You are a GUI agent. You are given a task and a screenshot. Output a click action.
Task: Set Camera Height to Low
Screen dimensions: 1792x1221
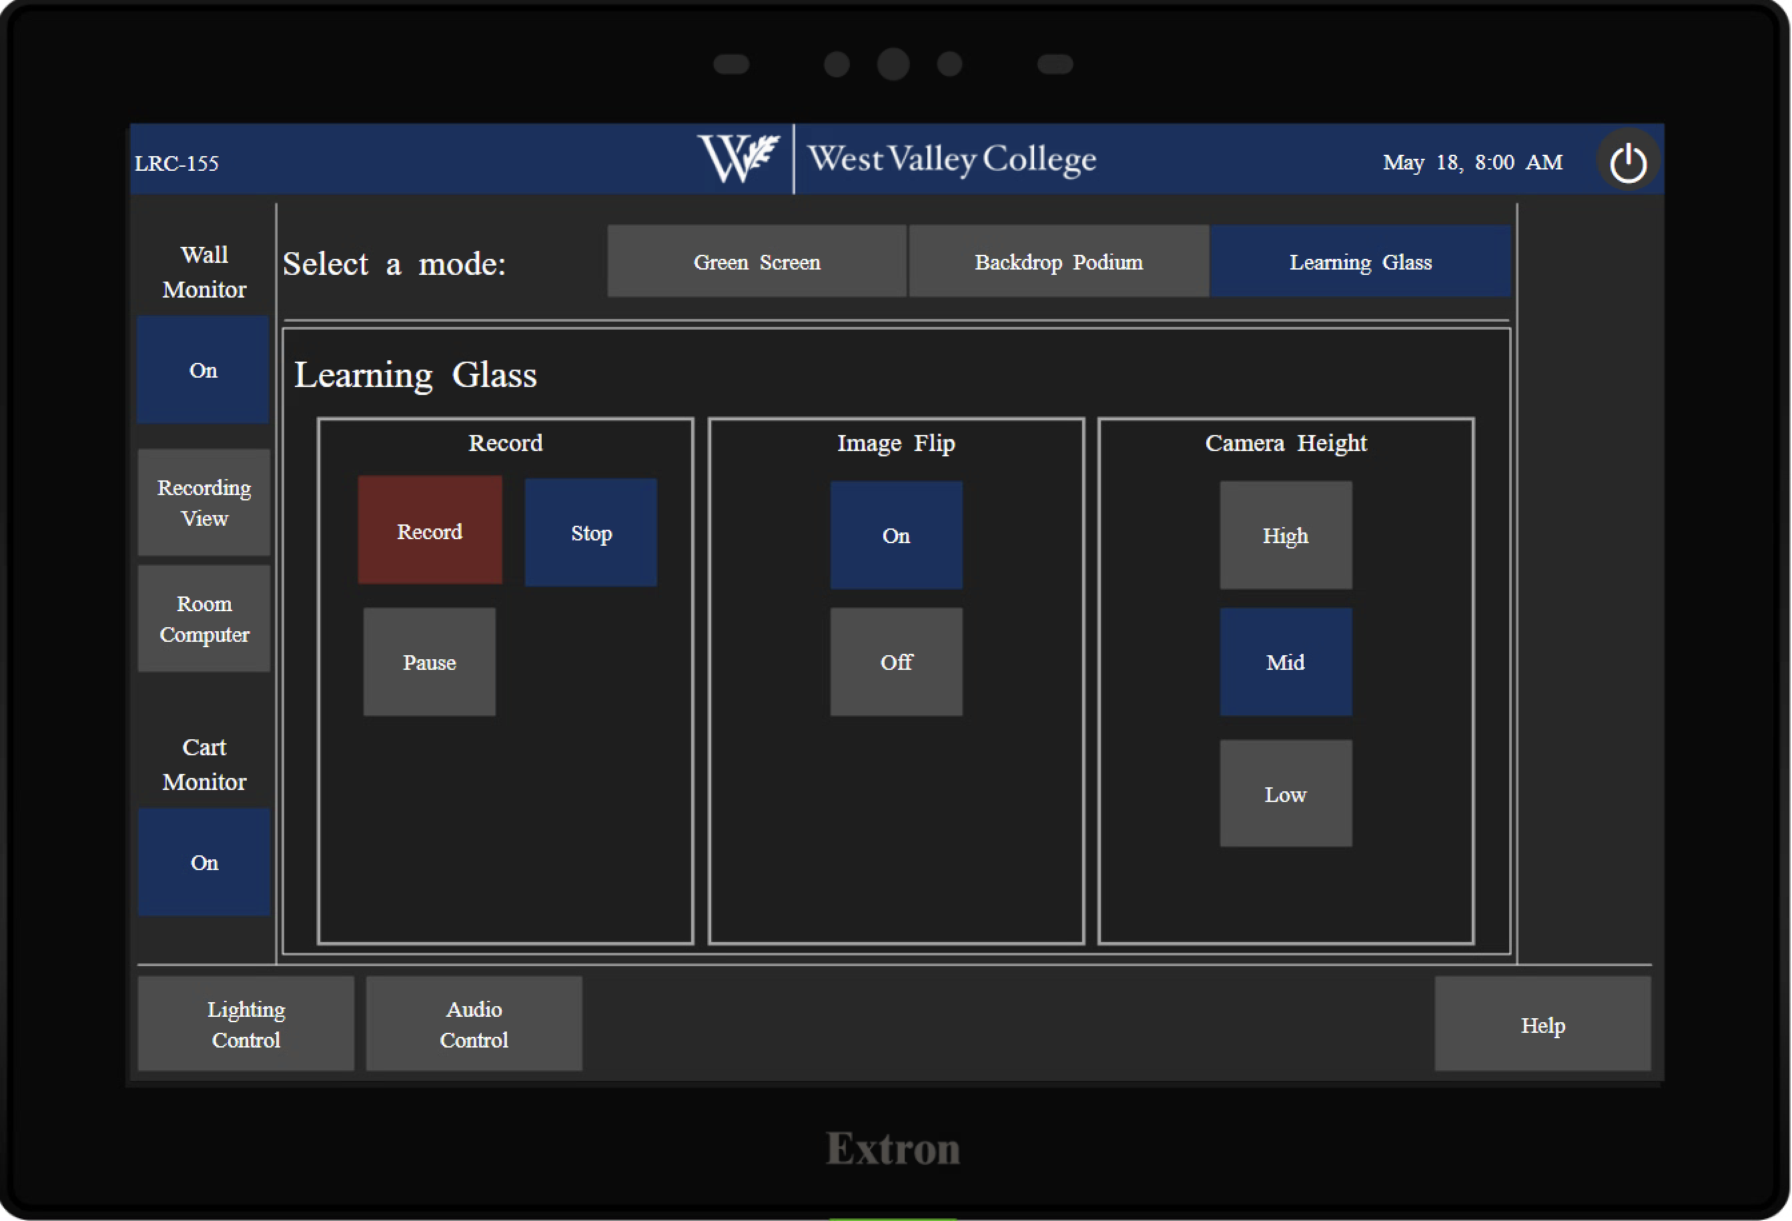coord(1286,794)
